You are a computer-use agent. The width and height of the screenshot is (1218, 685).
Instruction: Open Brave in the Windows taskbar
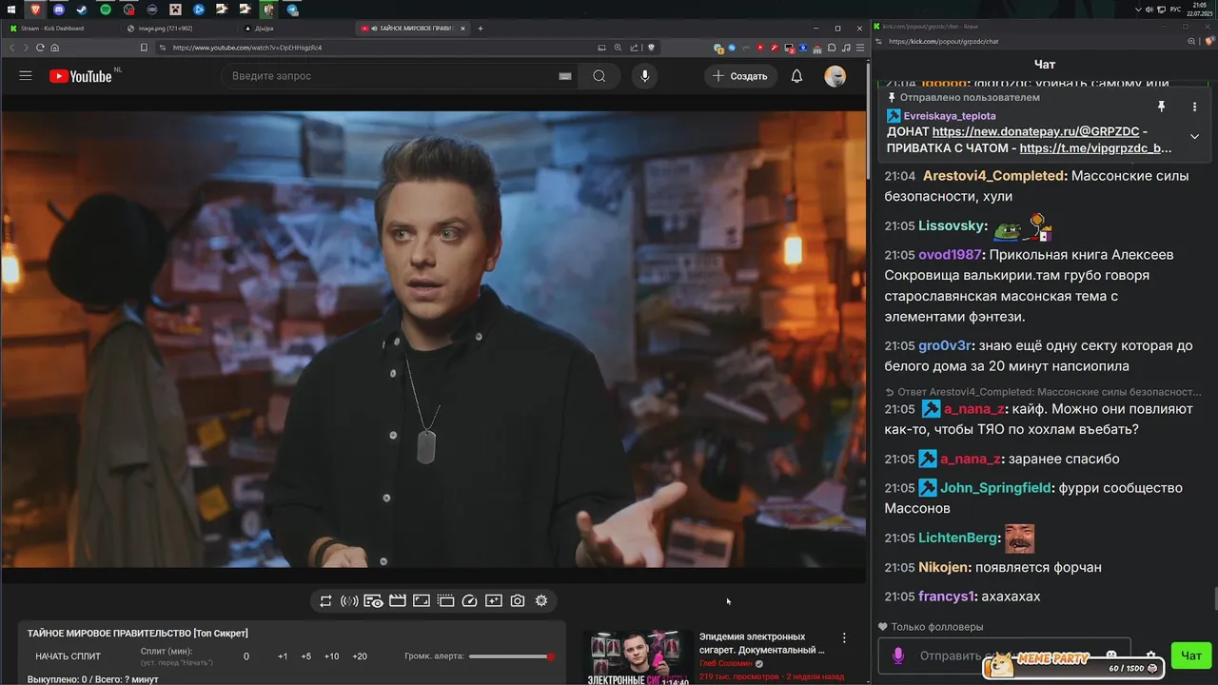pos(34,10)
